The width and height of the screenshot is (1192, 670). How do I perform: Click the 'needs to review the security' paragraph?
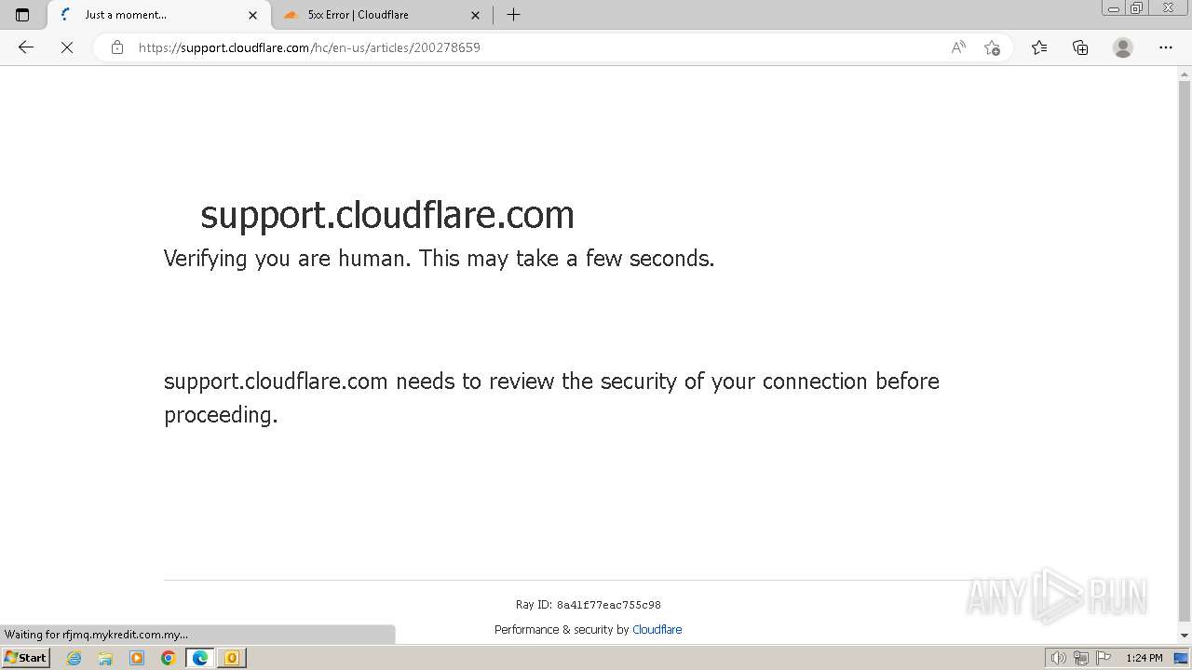[551, 397]
